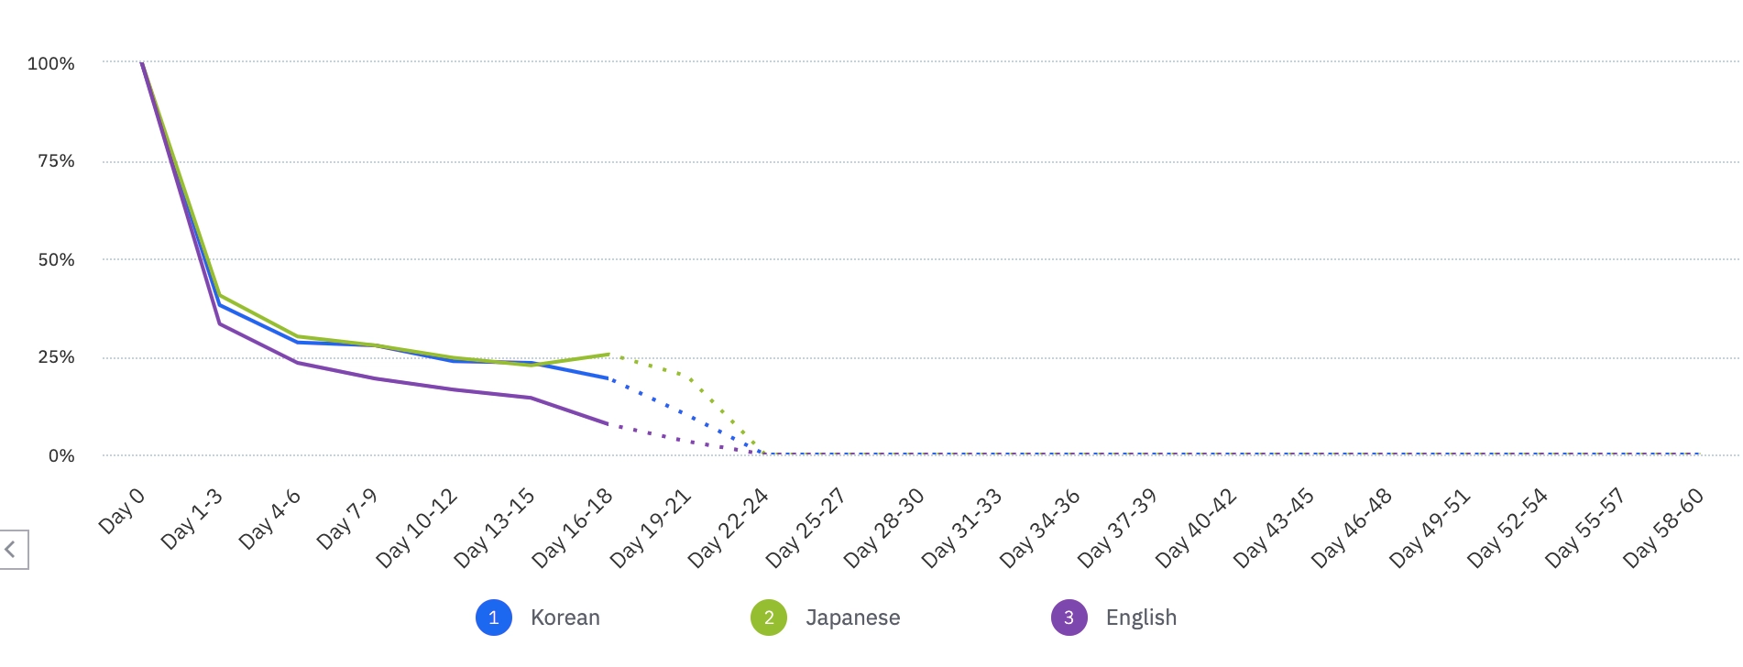Click the 50% y-axis label
This screenshot has height=667, width=1743.
pos(56,260)
